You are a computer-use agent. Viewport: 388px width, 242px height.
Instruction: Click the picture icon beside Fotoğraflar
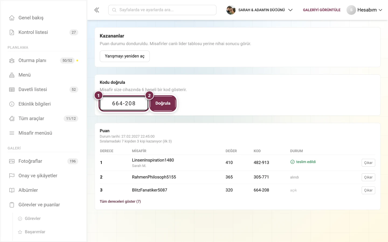tap(12, 161)
